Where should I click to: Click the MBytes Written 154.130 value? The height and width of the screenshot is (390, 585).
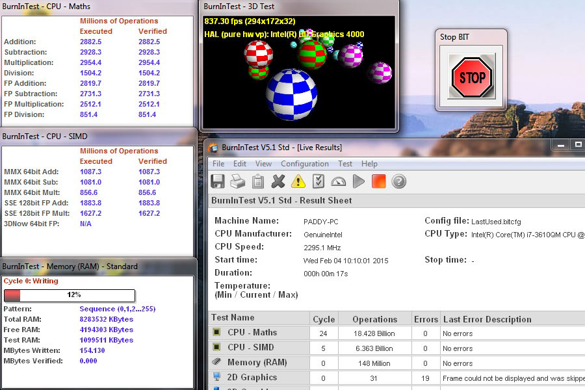click(92, 351)
